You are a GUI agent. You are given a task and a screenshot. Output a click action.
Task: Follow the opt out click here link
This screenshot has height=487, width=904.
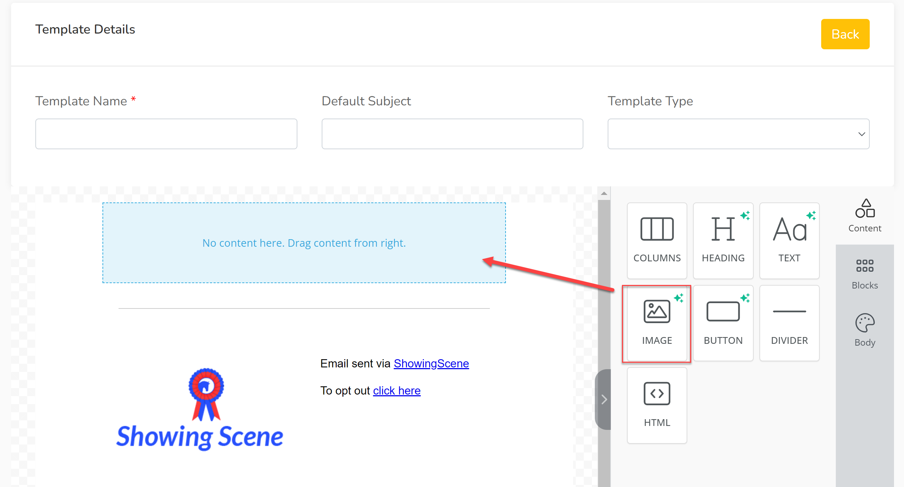click(397, 391)
